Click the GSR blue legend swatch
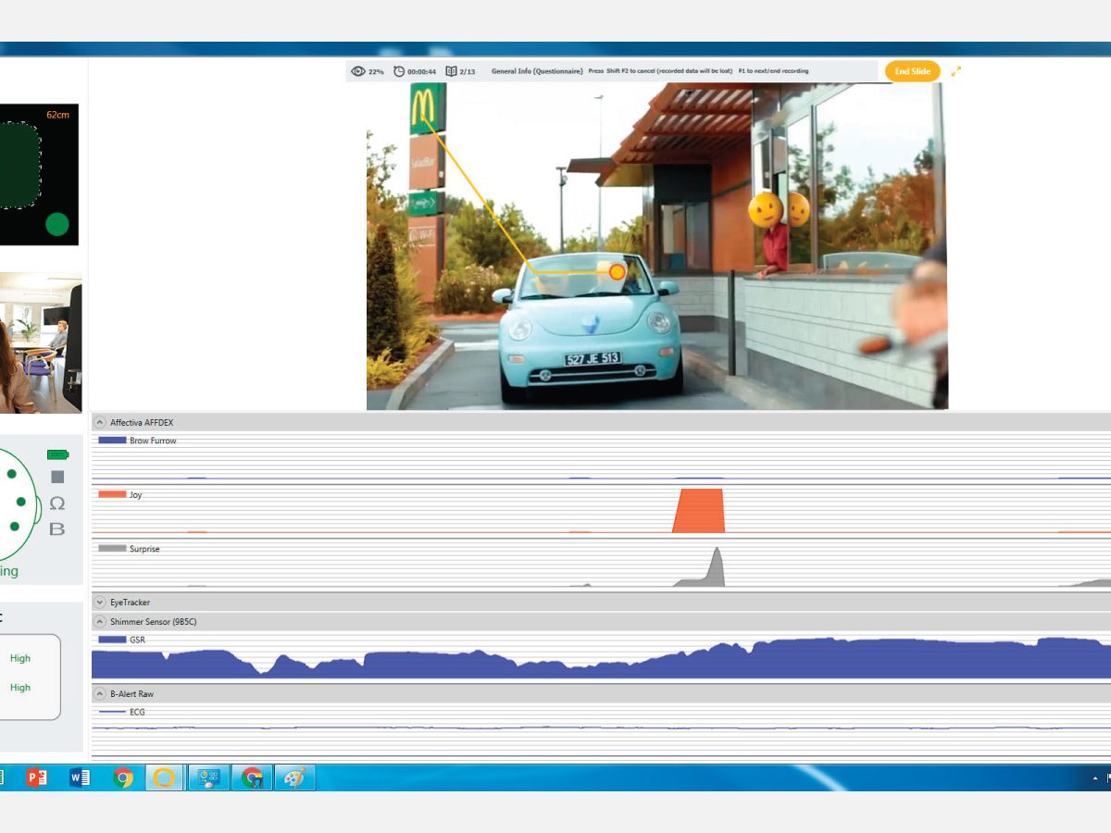The width and height of the screenshot is (1111, 833). (x=112, y=640)
